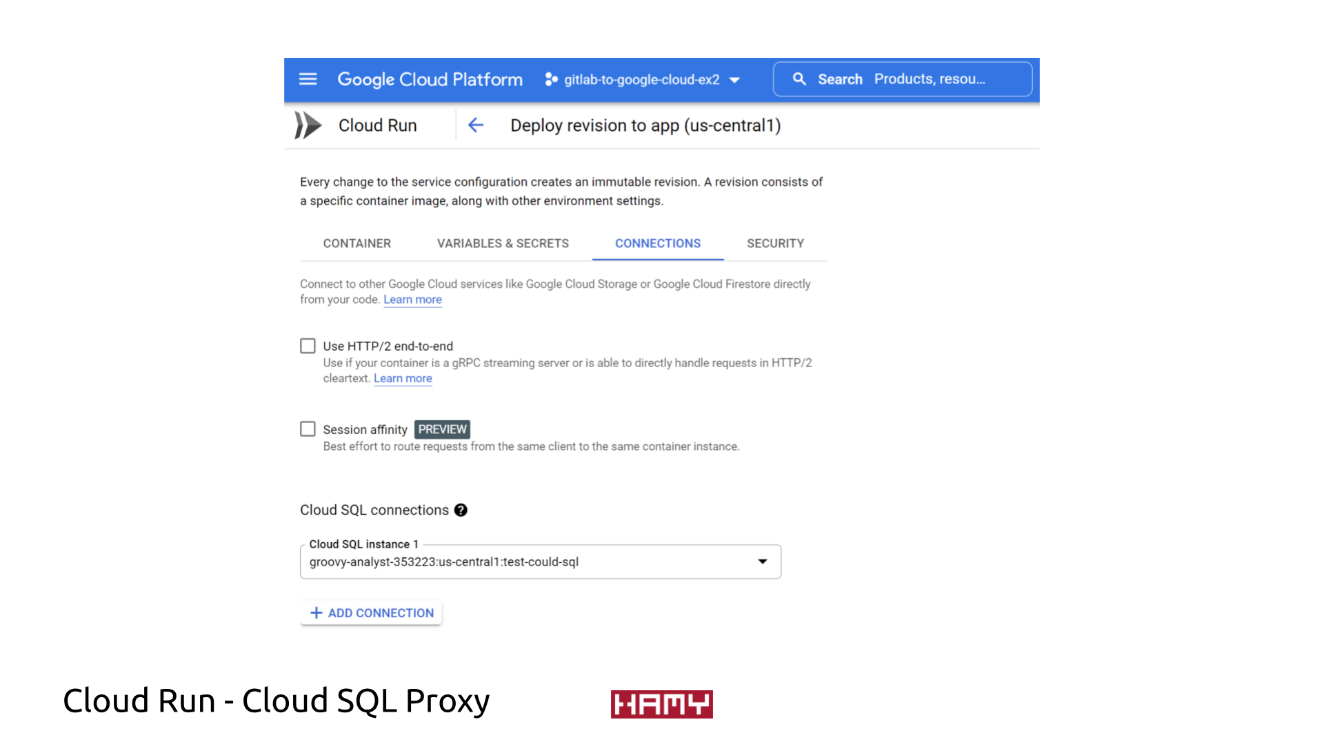
Task: Click the Cloud Run double-arrow icon
Action: (x=308, y=125)
